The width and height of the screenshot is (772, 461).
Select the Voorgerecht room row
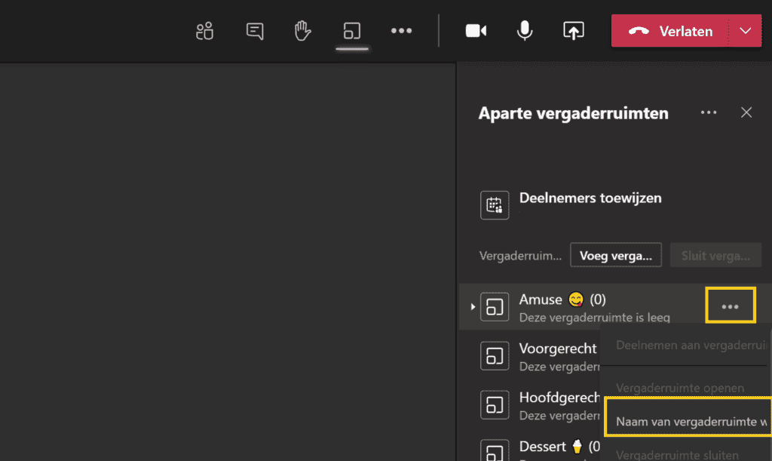[x=529, y=357]
